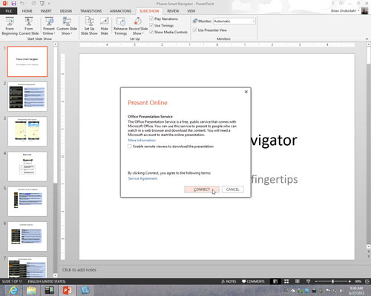This screenshot has width=371, height=296.
Task: Select slide 2 thumbnail
Action: tap(27, 96)
